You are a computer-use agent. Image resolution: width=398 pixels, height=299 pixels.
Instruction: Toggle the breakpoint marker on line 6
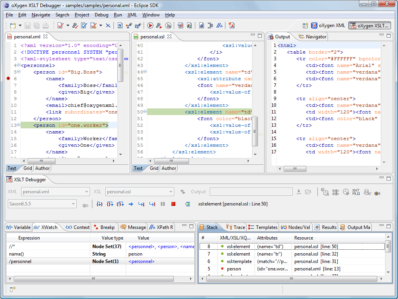pyautogui.click(x=8, y=78)
